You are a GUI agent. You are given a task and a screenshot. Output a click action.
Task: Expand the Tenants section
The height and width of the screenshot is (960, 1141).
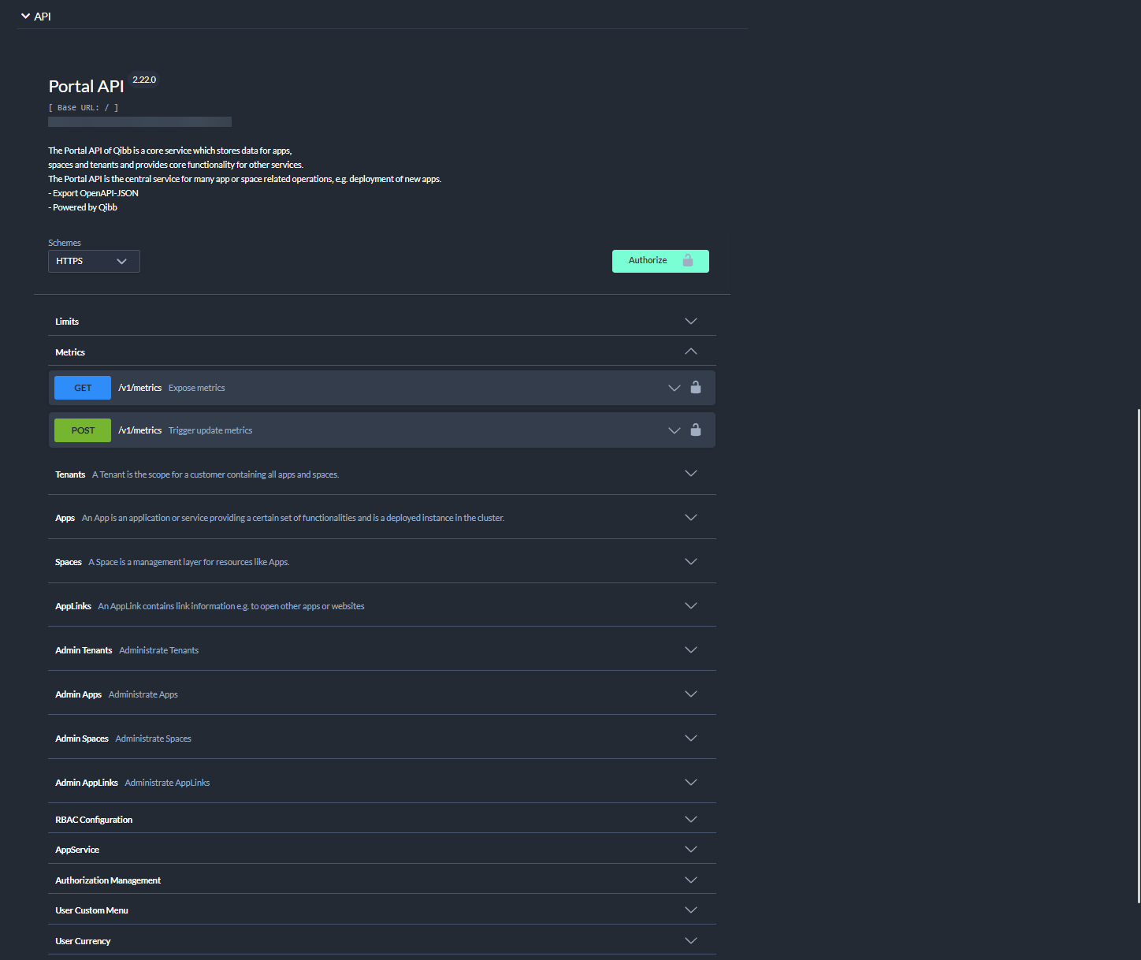coord(690,474)
